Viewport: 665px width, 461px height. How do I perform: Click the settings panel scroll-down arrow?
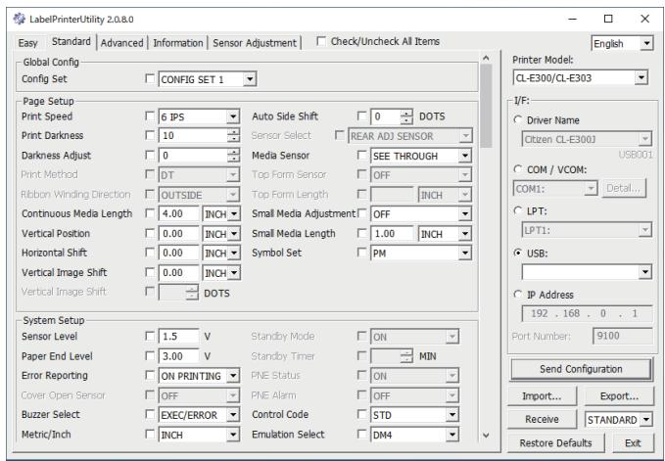point(486,436)
